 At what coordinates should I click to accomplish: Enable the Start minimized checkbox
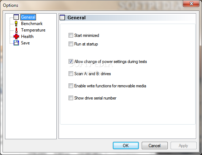71,35
